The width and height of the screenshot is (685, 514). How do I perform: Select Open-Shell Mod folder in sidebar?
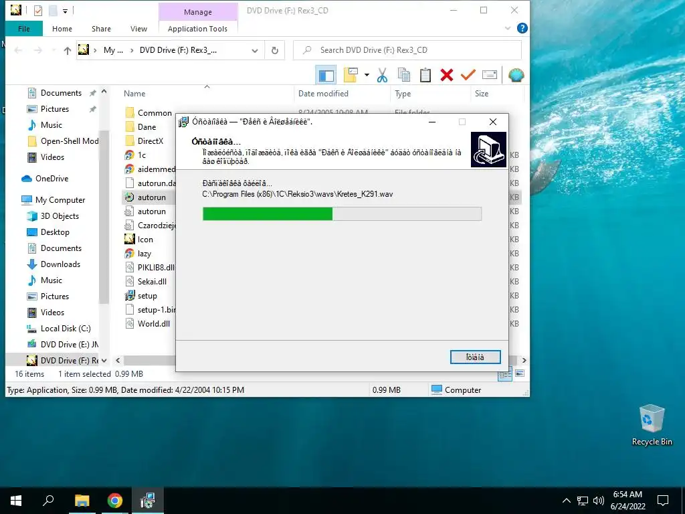click(x=69, y=141)
